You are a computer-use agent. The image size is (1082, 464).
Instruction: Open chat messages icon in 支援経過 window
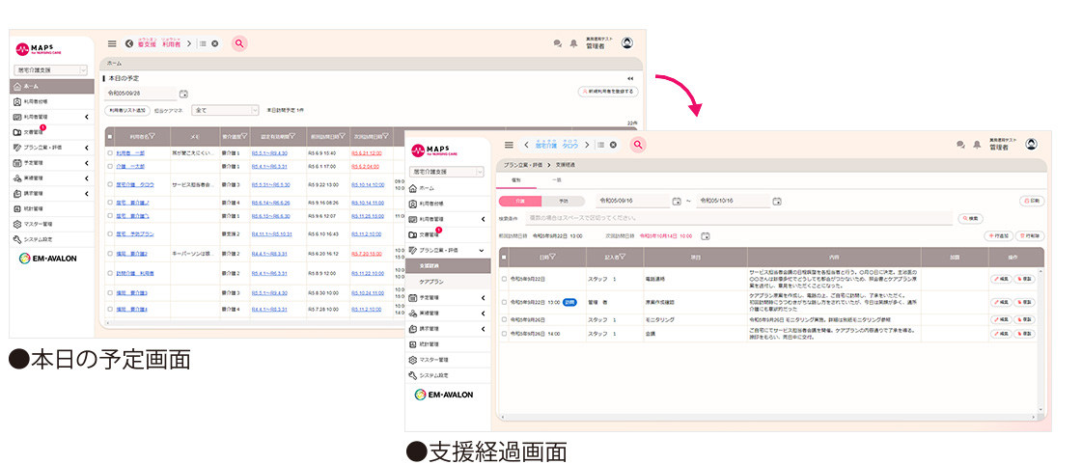pyautogui.click(x=960, y=145)
